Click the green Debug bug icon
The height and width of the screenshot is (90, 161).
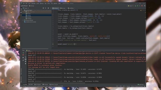(x=138, y=6)
